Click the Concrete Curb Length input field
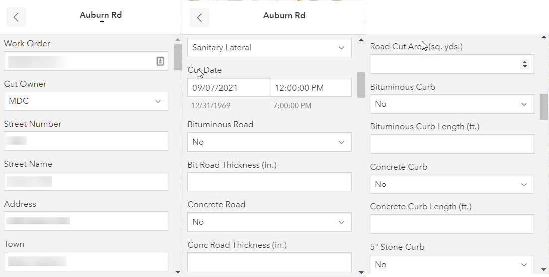The height and width of the screenshot is (277, 549). (452, 224)
